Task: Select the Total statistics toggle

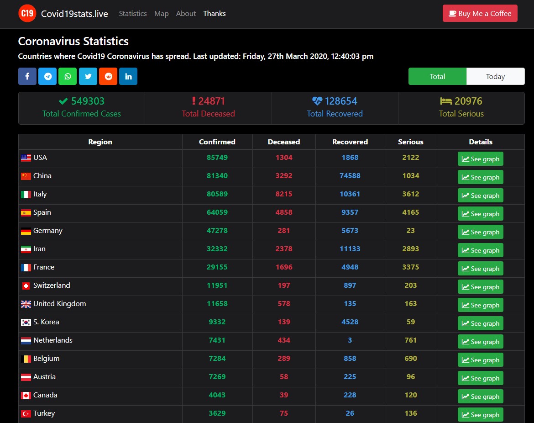Action: [437, 76]
